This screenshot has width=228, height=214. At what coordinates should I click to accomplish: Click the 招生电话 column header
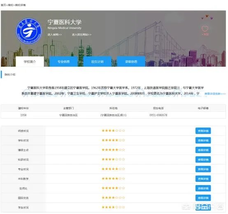pos(158,108)
